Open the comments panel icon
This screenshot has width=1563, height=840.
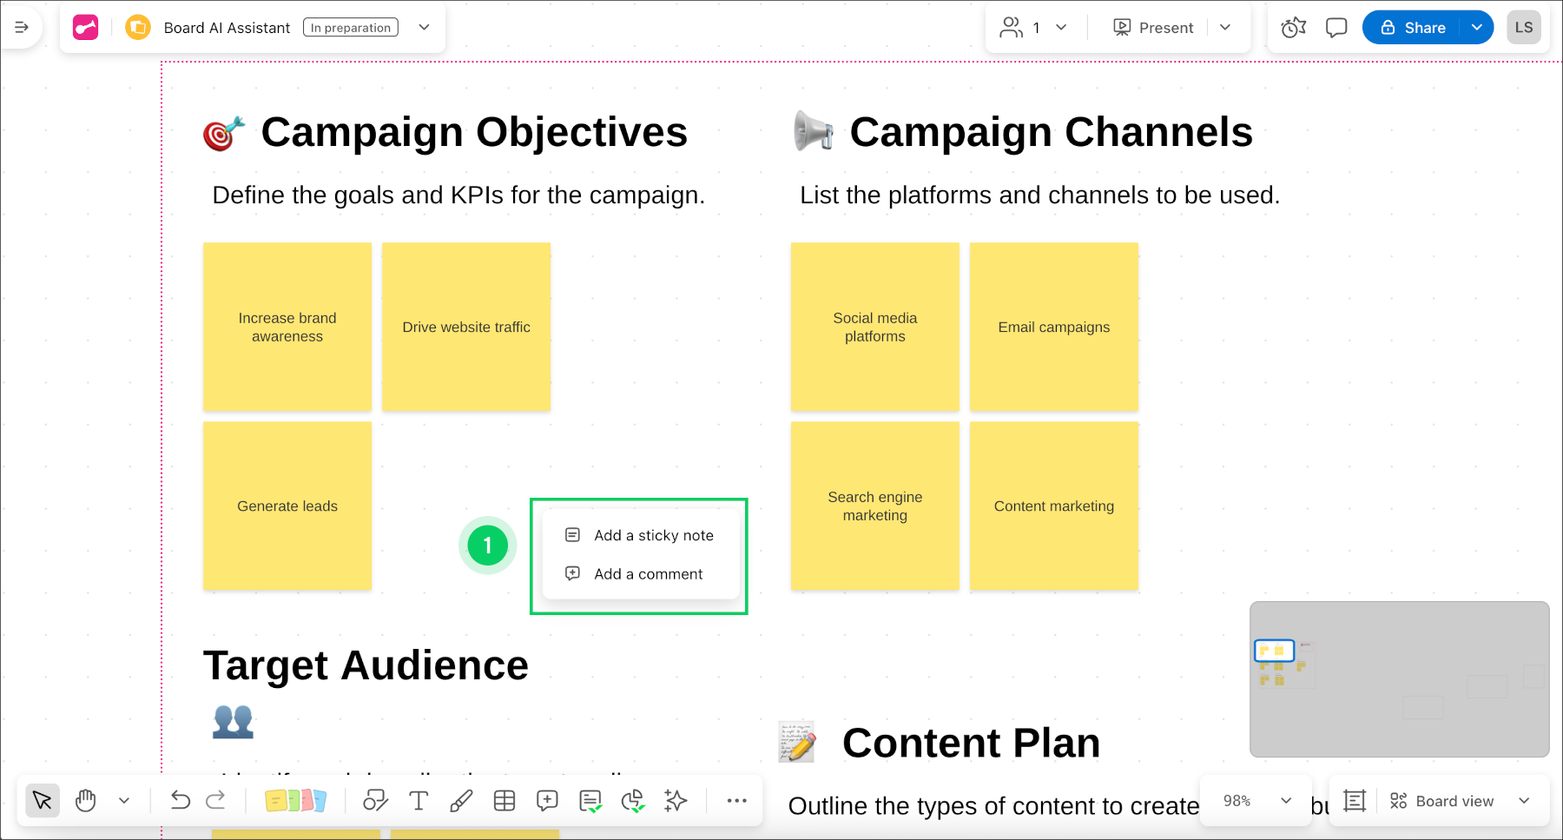(1336, 28)
